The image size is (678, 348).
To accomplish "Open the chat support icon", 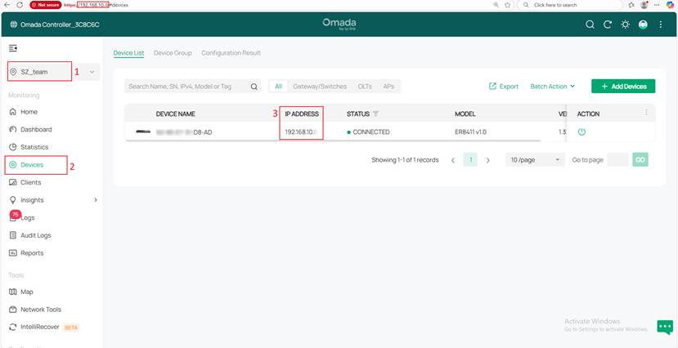I will click(x=664, y=327).
